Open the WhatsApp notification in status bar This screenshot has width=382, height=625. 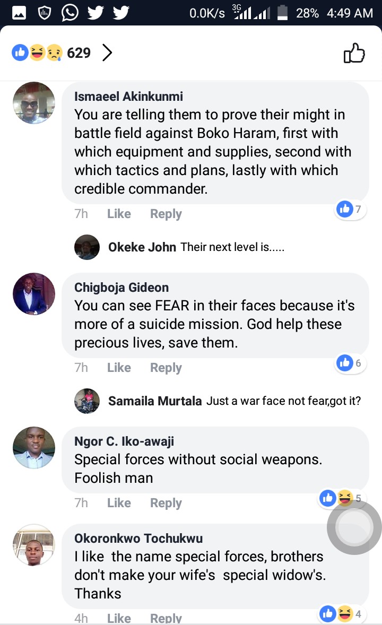[70, 13]
